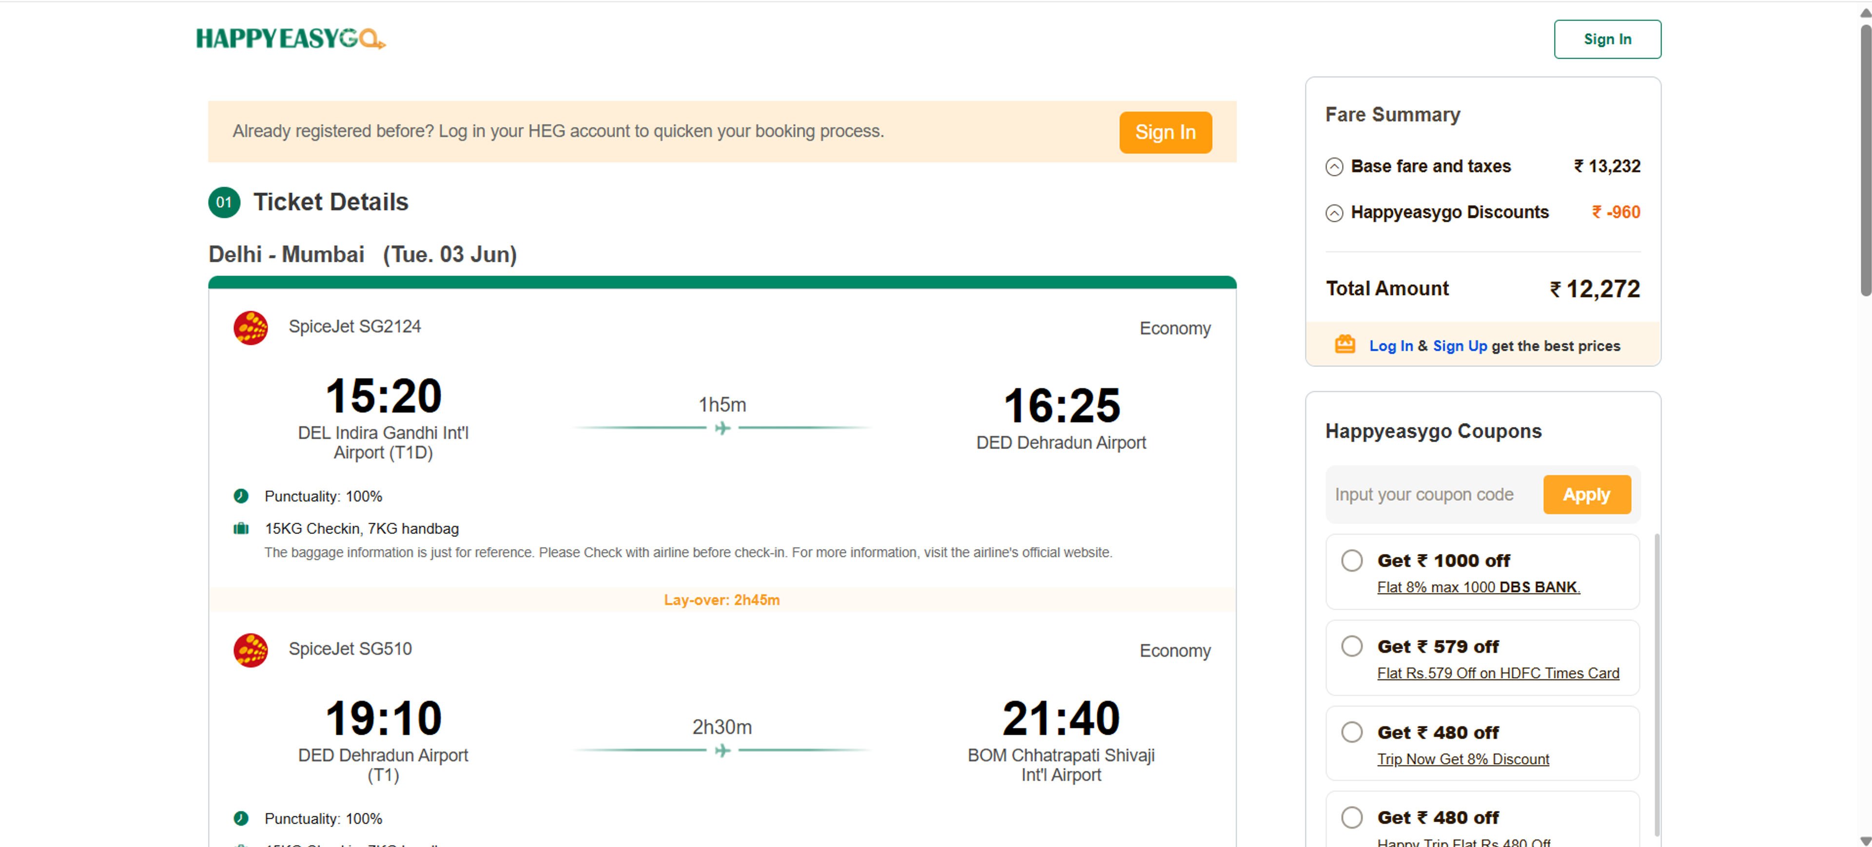Click the 15KG Checkin, 7KG handbag text
Viewport: 1872px width, 847px height.
point(362,529)
